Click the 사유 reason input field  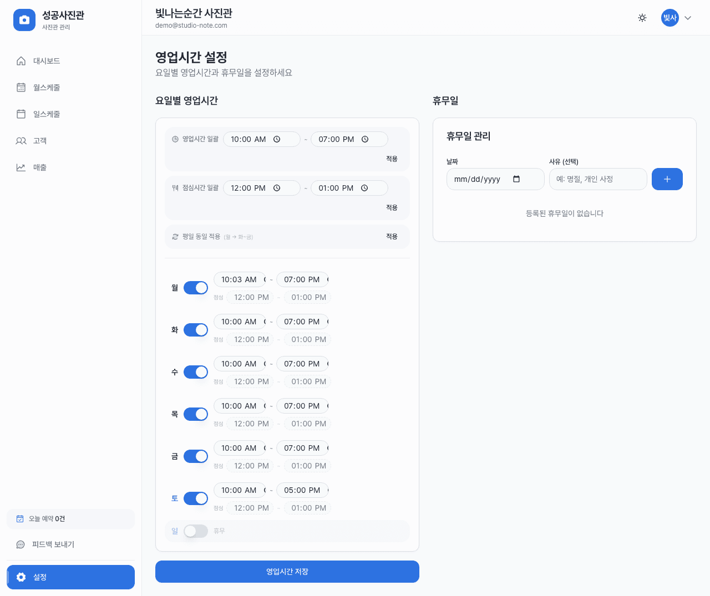click(598, 179)
